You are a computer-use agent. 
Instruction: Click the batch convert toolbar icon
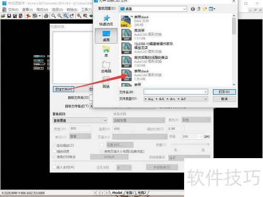click(x=35, y=16)
